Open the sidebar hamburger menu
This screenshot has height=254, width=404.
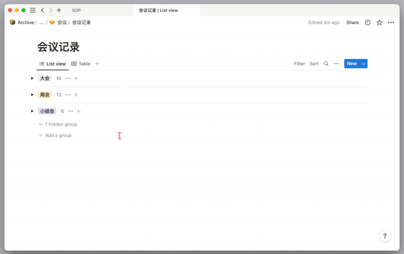click(x=33, y=10)
